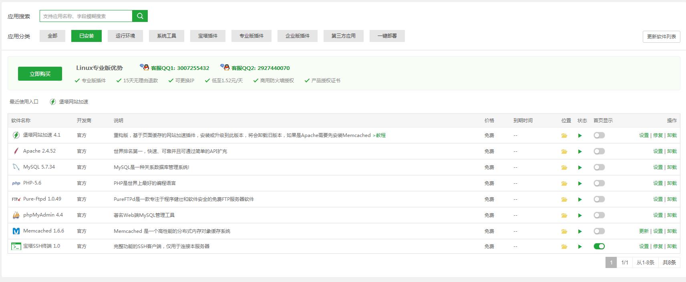Click 卸载 for phpMyAdmin 4.4
This screenshot has height=282, width=686.
pyautogui.click(x=672, y=215)
